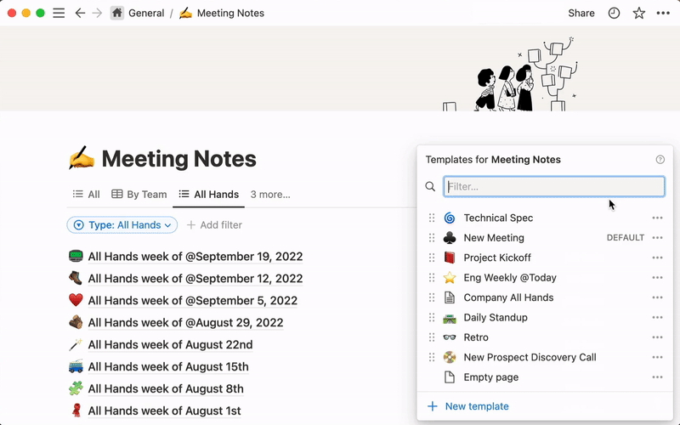Click the star icon of Eng Weekly
Screen dimensions: 680x425
tap(450, 278)
